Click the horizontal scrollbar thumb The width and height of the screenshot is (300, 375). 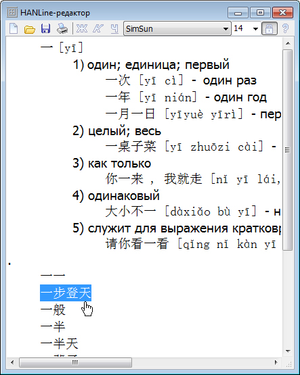tap(75, 363)
